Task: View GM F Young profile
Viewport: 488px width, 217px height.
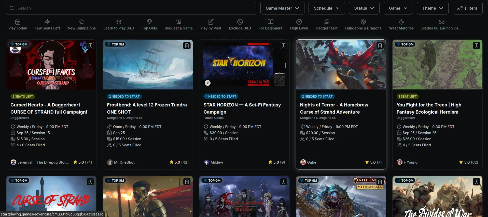Action: (407, 162)
